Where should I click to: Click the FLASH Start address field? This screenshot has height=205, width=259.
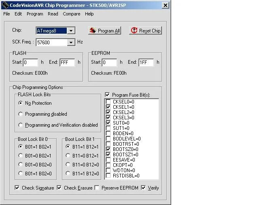coord(31,63)
